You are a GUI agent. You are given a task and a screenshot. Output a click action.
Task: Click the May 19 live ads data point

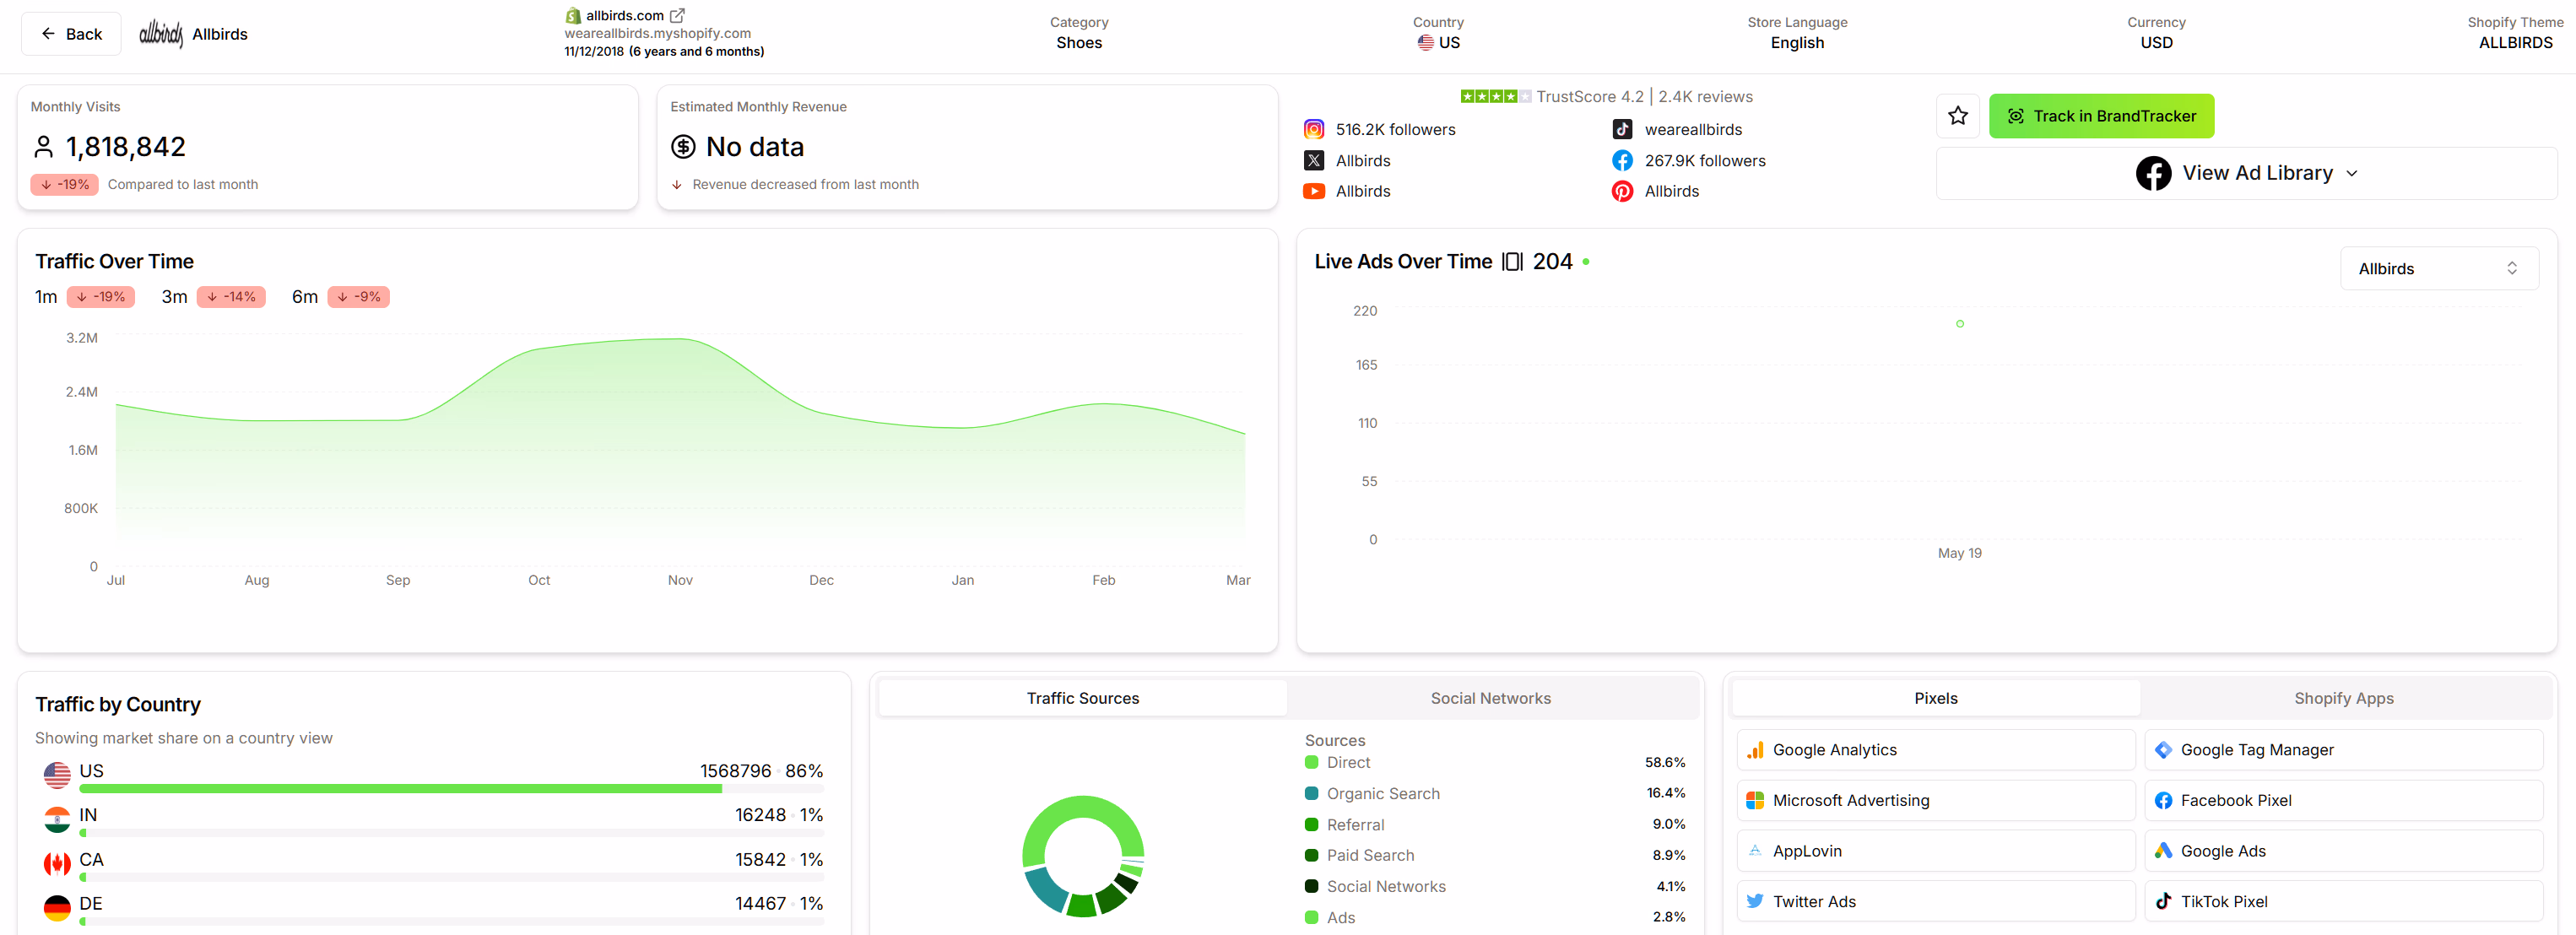coord(1959,324)
